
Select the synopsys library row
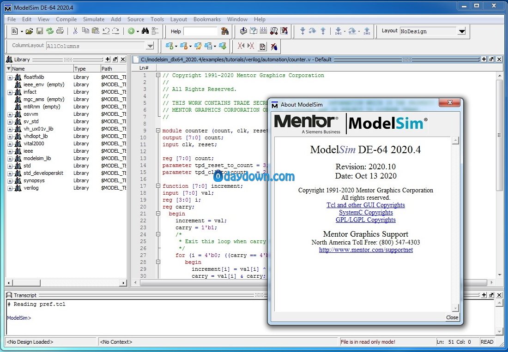(x=67, y=180)
